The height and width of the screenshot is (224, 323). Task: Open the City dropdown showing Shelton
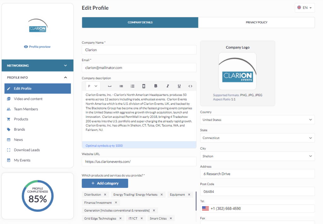(x=257, y=156)
